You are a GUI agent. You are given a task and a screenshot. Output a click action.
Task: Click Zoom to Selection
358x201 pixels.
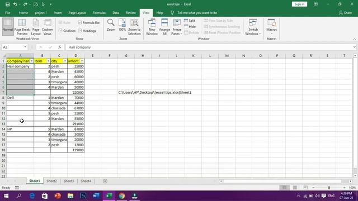click(x=134, y=27)
